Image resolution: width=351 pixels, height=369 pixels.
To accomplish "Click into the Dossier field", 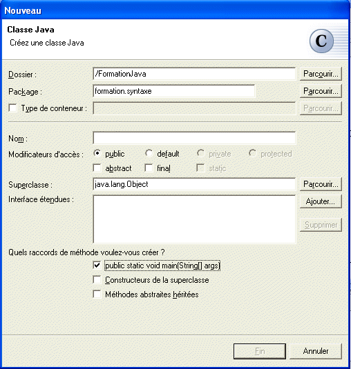I will pyautogui.click(x=194, y=74).
